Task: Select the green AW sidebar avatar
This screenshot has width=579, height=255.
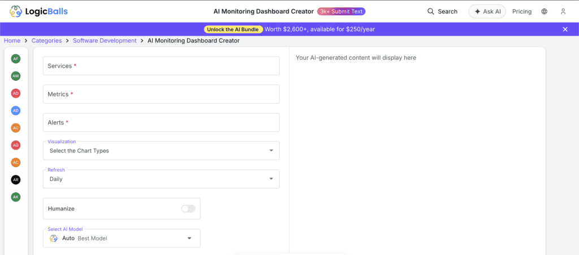Action: pyautogui.click(x=16, y=76)
